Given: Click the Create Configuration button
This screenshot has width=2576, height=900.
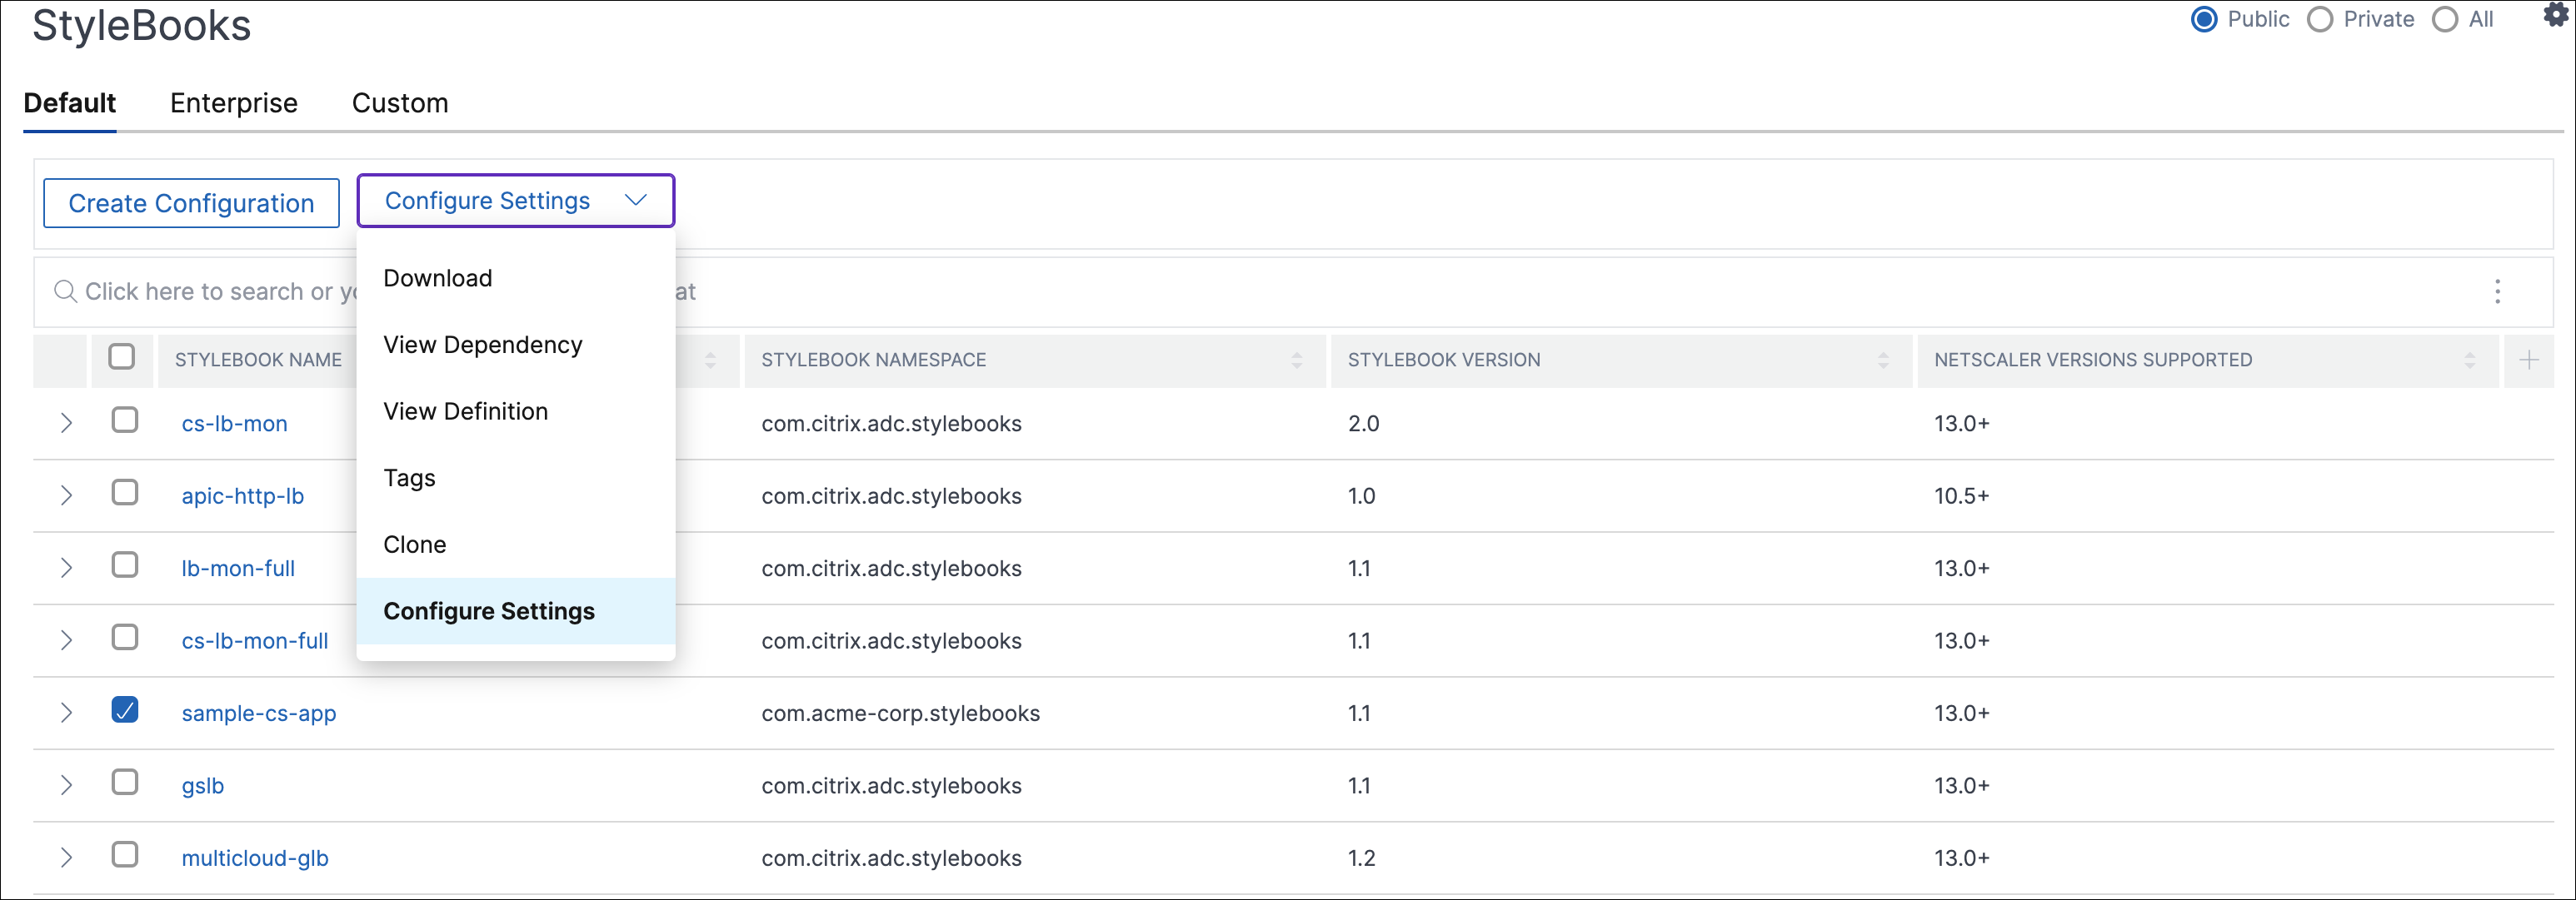Looking at the screenshot, I should 192,203.
